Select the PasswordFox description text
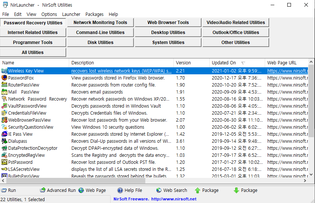 [x=118, y=78]
